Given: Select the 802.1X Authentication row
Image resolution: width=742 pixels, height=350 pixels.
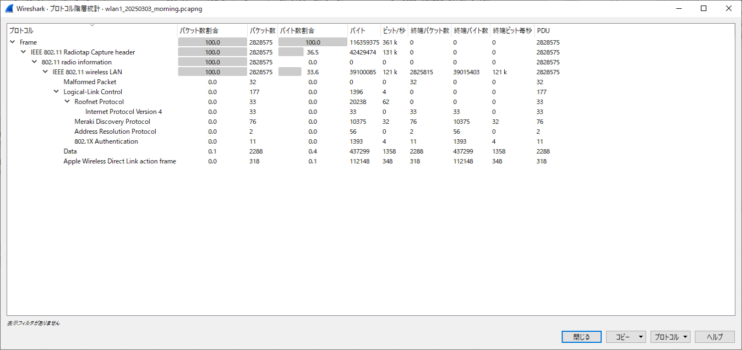Looking at the screenshot, I should [371, 141].
